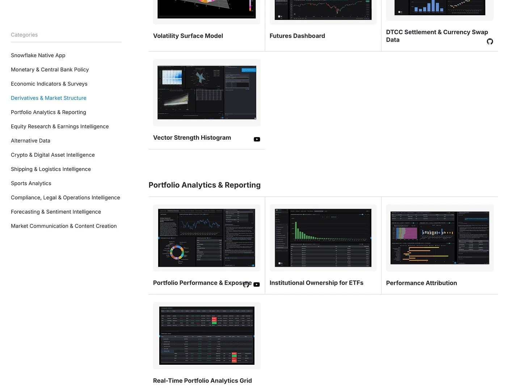Image resolution: width=527 pixels, height=389 pixels.
Task: Select Compliance, Legal & Operations Intelligence
Action: pyautogui.click(x=66, y=197)
